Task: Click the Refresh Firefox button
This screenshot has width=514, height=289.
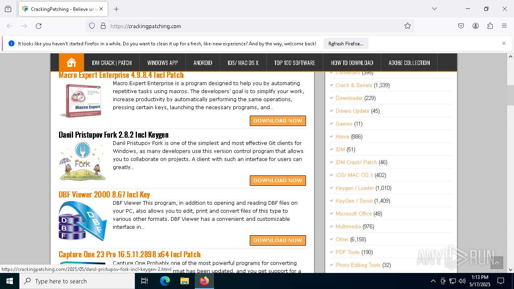Action: [346, 43]
